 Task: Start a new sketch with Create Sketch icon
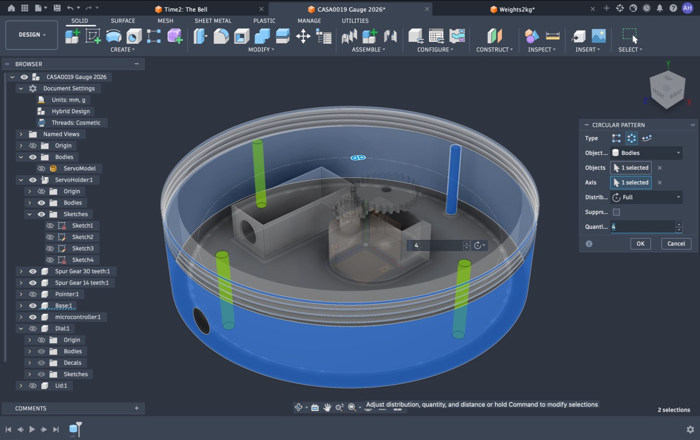tap(93, 36)
